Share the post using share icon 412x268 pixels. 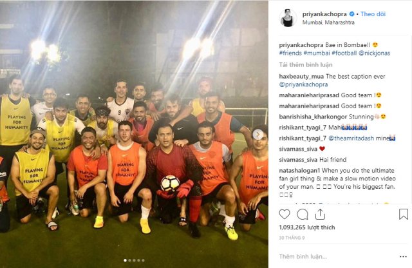point(320,215)
